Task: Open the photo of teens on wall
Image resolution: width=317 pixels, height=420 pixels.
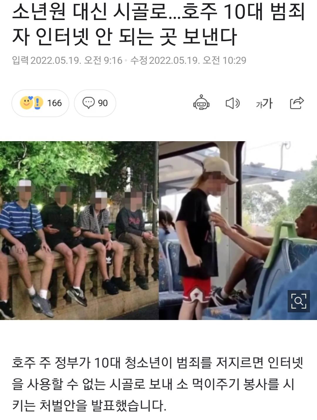Action: pyautogui.click(x=79, y=230)
